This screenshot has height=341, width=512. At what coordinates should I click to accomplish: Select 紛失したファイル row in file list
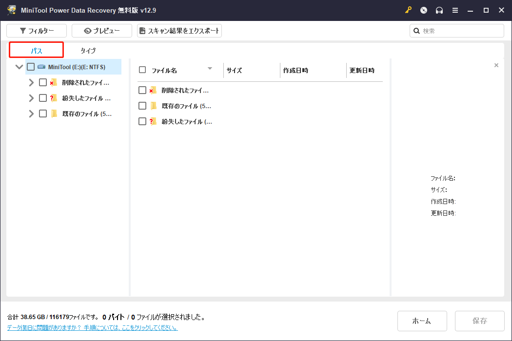tap(260, 121)
